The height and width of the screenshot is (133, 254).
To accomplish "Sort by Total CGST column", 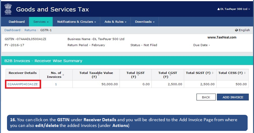I will point(168,75).
